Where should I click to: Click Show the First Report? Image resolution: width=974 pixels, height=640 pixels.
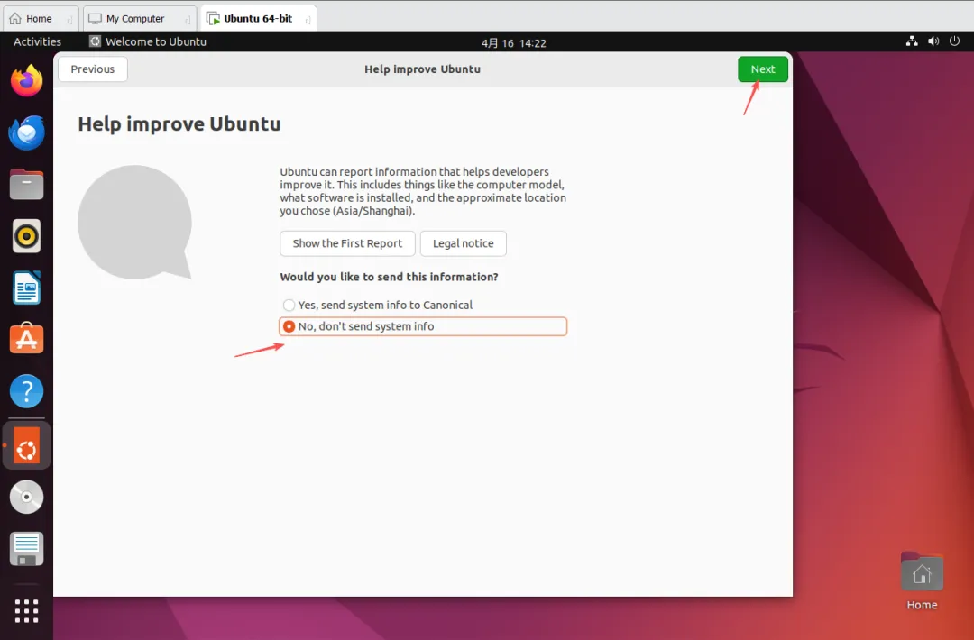tap(347, 243)
